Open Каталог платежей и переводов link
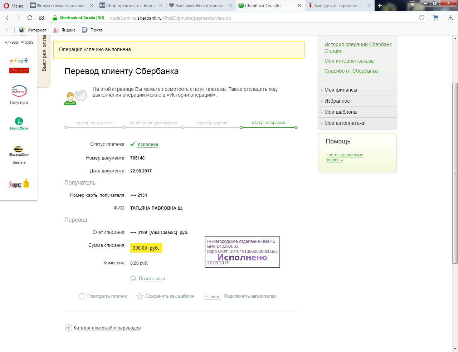The width and height of the screenshot is (458, 352). tap(107, 328)
